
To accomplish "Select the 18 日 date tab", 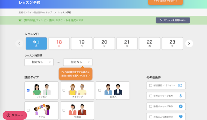I will click(59, 43).
